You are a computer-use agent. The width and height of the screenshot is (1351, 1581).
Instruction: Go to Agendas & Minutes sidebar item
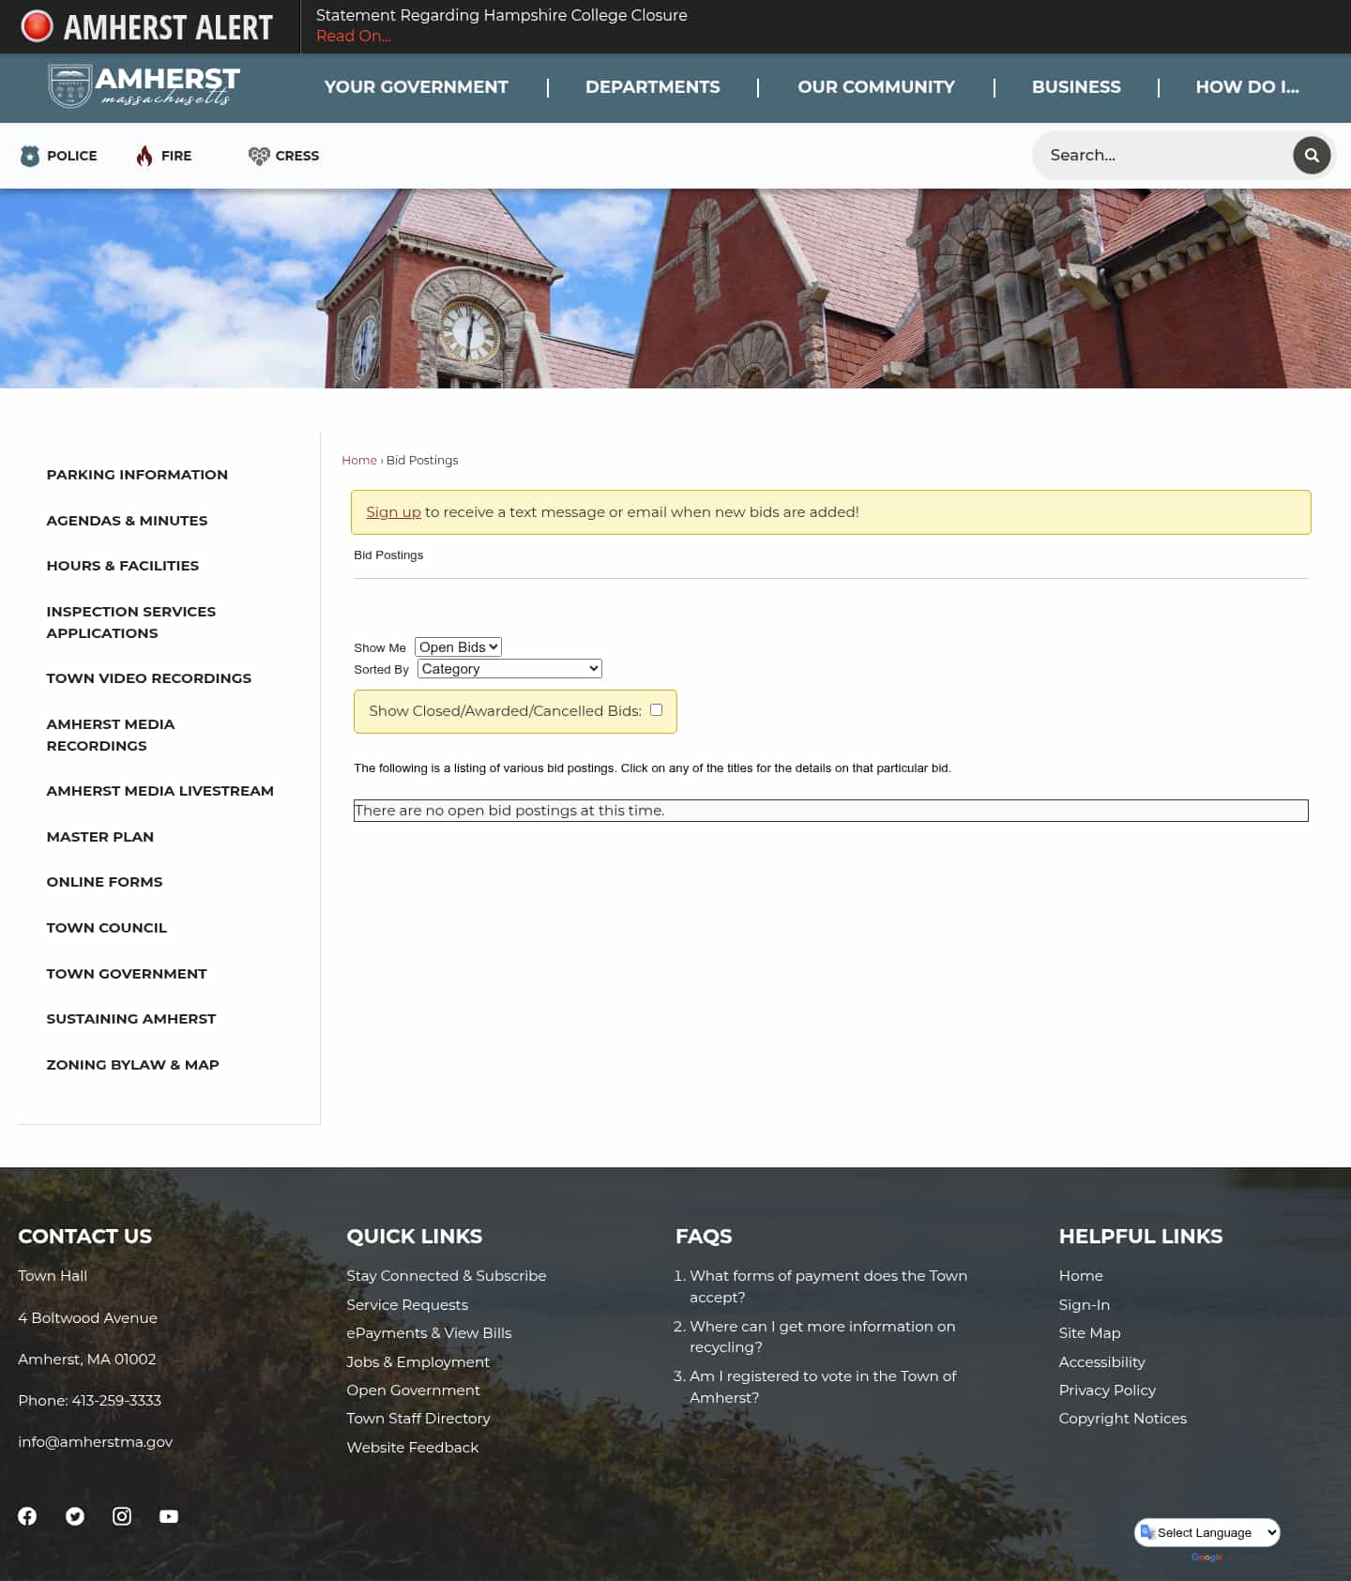click(x=127, y=521)
